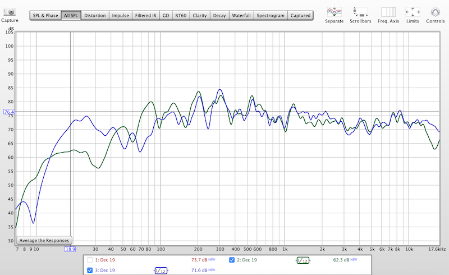Enable the 1: Dec 19 trace checkbox
Viewport: 449px width, 275px height.
(x=90, y=260)
